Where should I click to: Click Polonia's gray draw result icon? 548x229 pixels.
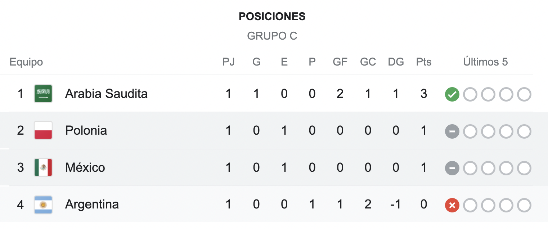coord(452,131)
